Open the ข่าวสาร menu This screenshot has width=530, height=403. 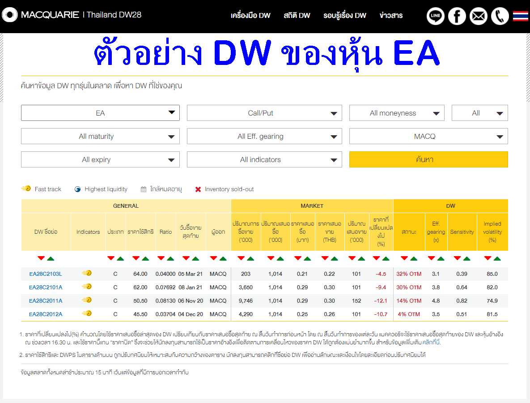coord(391,16)
